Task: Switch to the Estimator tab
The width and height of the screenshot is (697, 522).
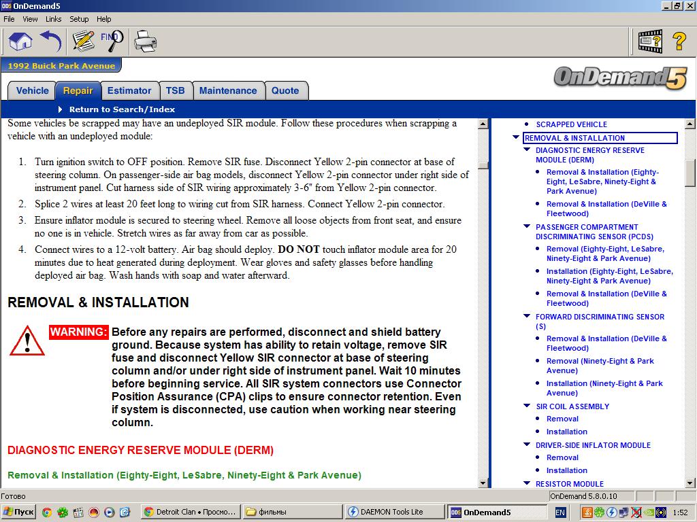Action: coord(129,90)
